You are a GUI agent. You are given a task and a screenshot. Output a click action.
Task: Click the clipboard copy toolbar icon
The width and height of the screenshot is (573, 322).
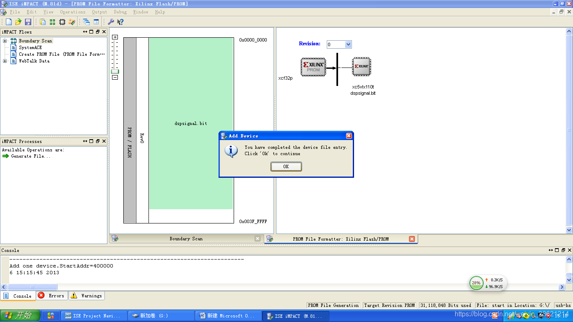(x=43, y=22)
